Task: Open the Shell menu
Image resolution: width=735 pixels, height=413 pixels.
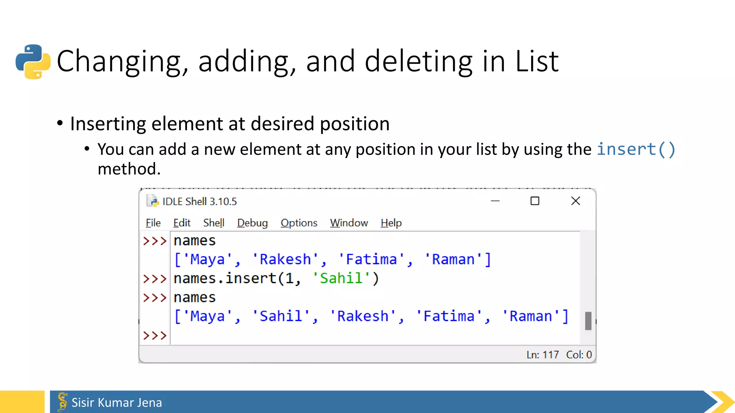Action: point(214,223)
